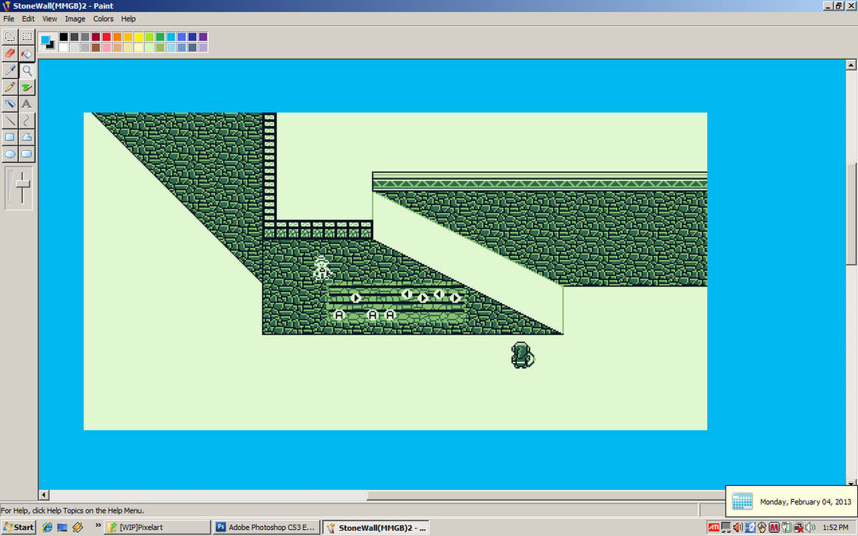Choose the Rectangle shape tool

10,137
